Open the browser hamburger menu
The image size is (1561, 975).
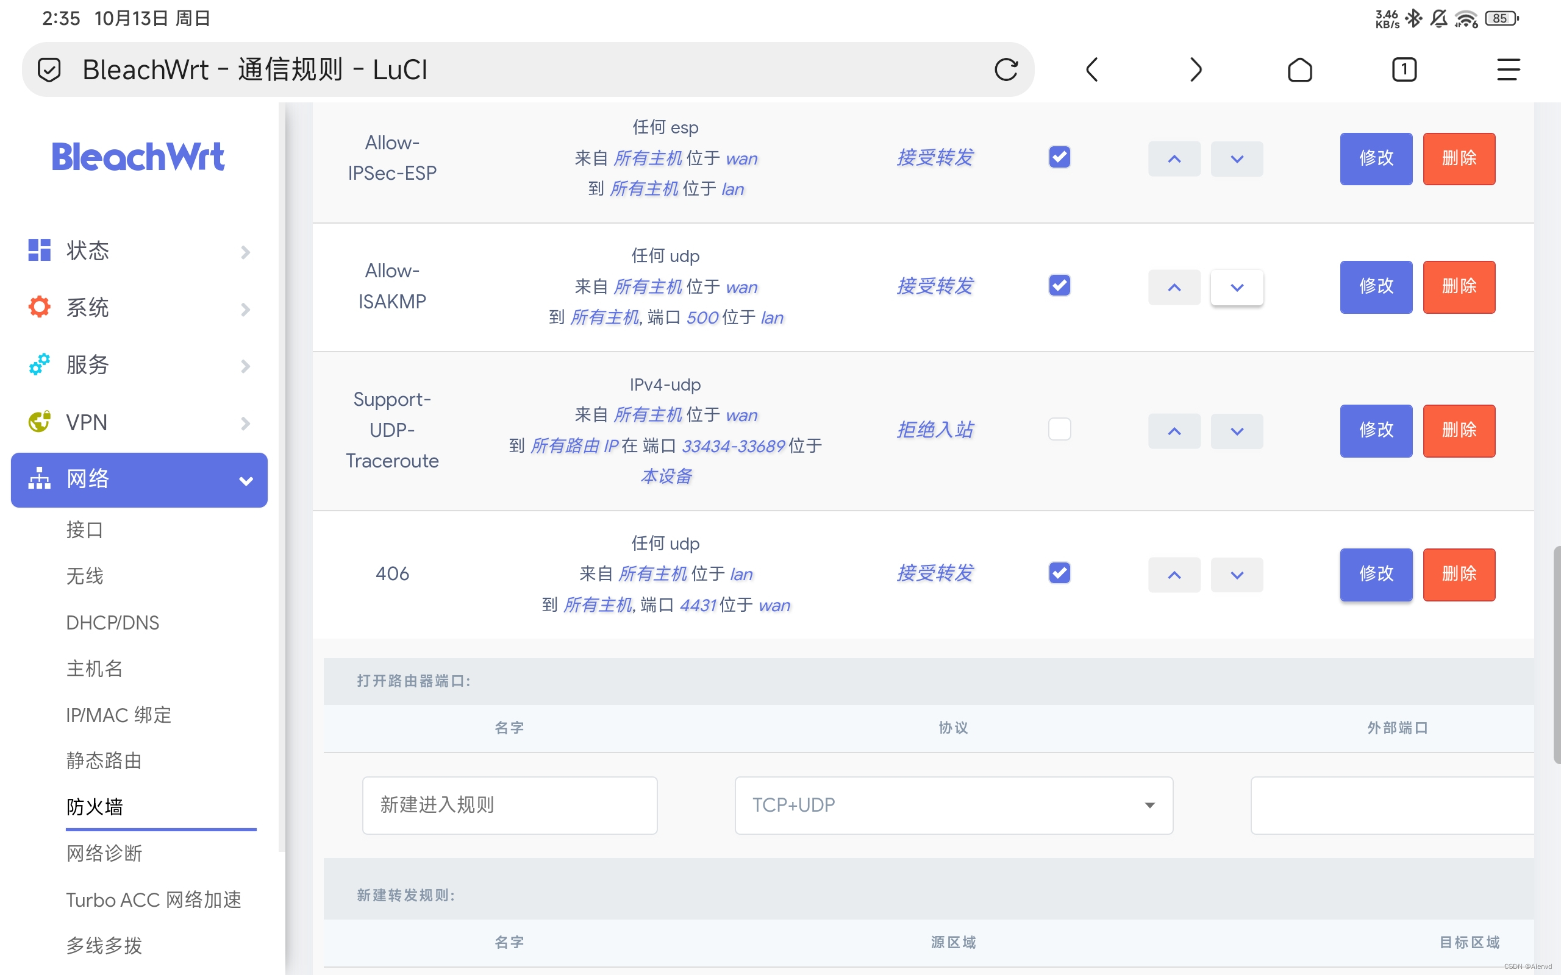[x=1508, y=69]
